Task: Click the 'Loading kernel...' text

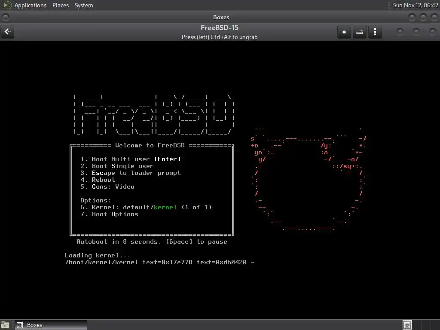Action: click(98, 255)
